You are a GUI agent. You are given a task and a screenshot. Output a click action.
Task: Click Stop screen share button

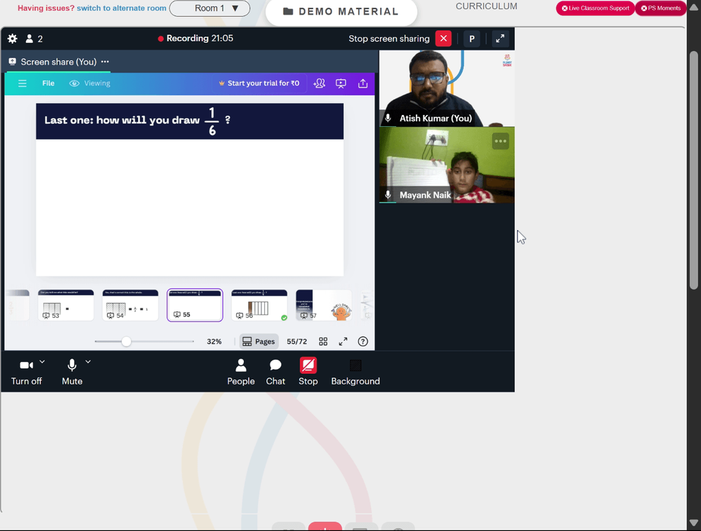pos(308,372)
